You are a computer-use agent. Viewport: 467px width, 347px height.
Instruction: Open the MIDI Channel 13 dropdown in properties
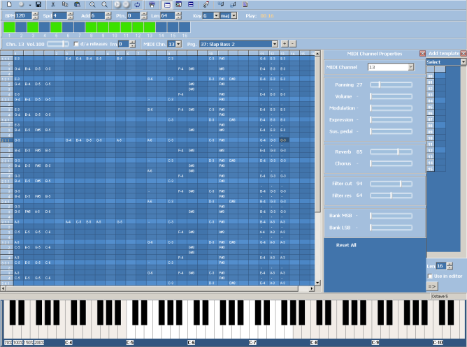click(410, 68)
